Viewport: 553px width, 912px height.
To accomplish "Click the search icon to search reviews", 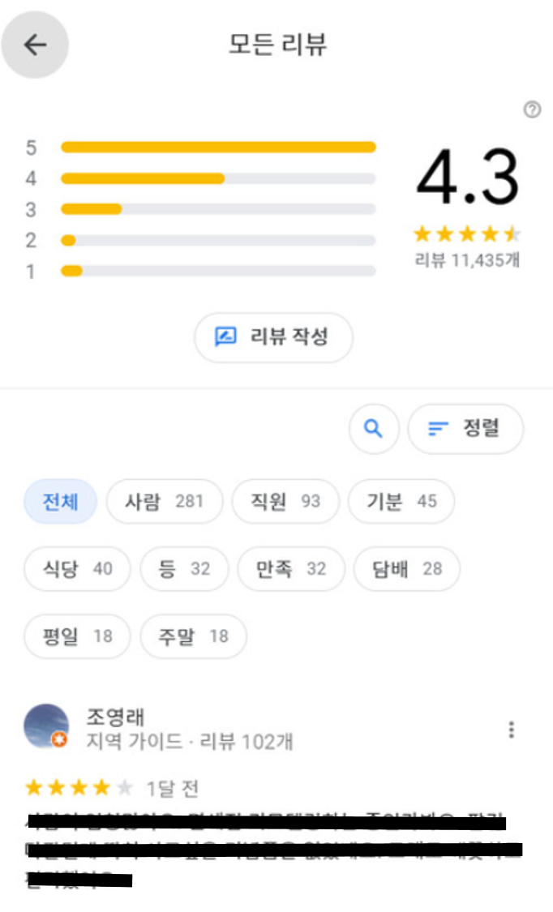I will [373, 429].
